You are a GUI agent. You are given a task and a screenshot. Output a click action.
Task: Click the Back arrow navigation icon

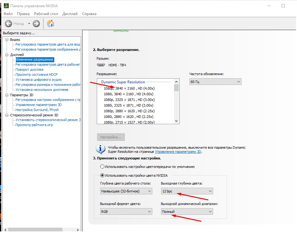point(9,24)
